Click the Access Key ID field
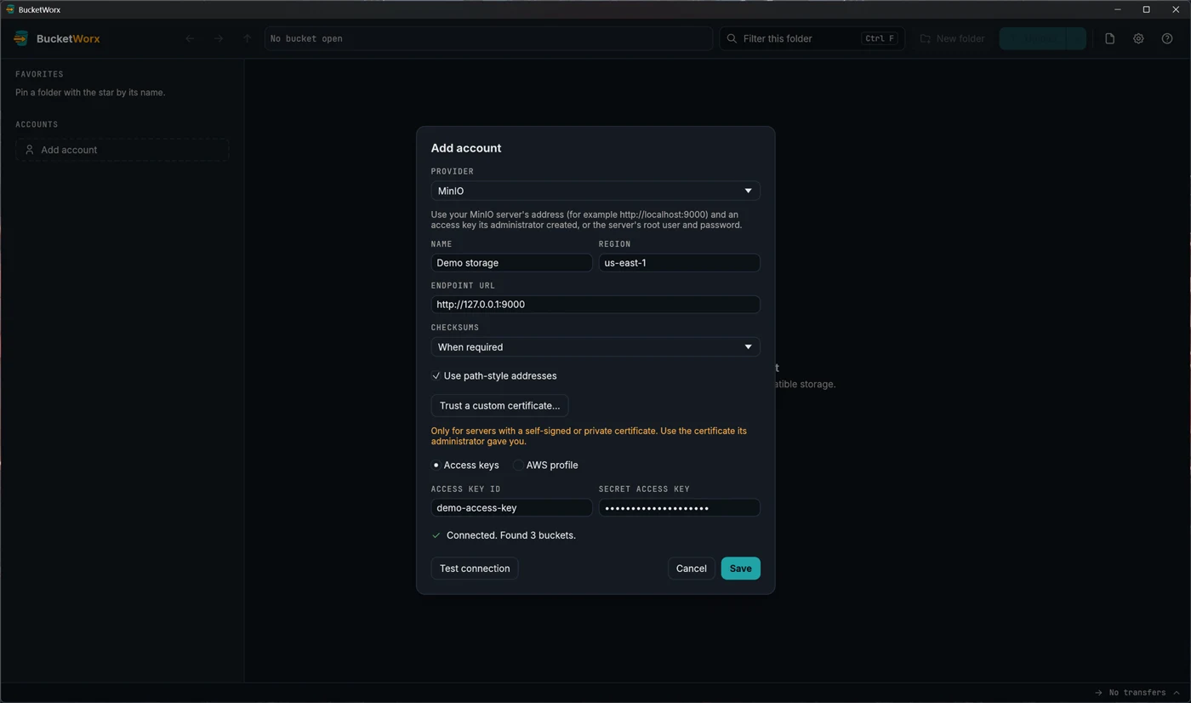Image resolution: width=1191 pixels, height=703 pixels. (511, 507)
